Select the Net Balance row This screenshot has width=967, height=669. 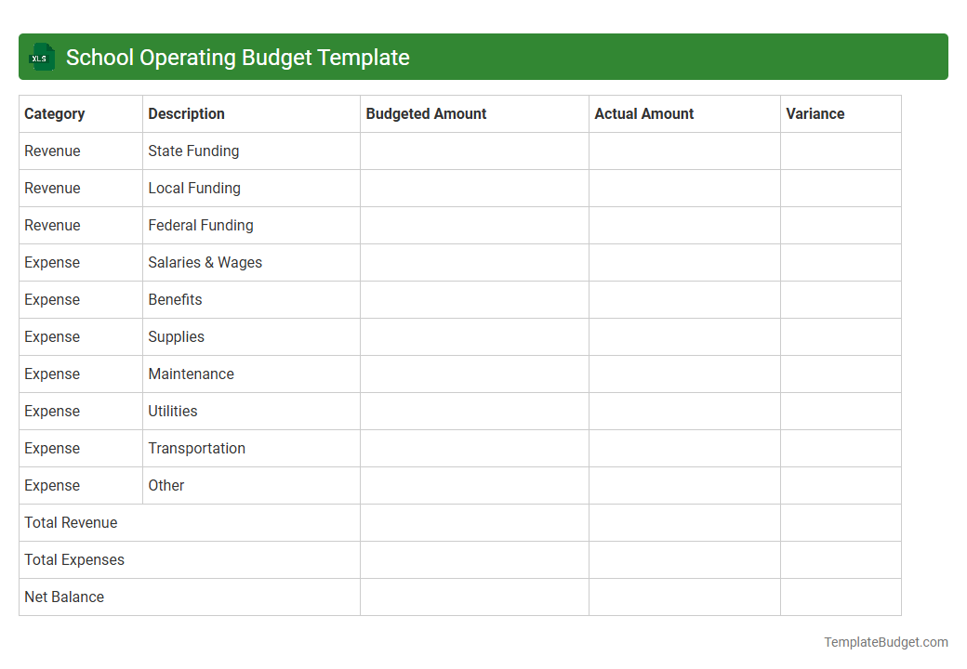(x=64, y=597)
